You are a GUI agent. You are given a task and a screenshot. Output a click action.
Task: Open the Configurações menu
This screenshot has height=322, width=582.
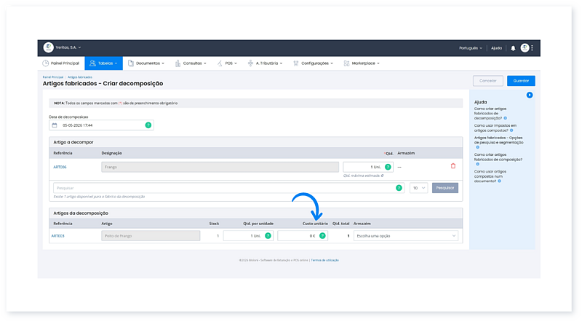point(314,63)
